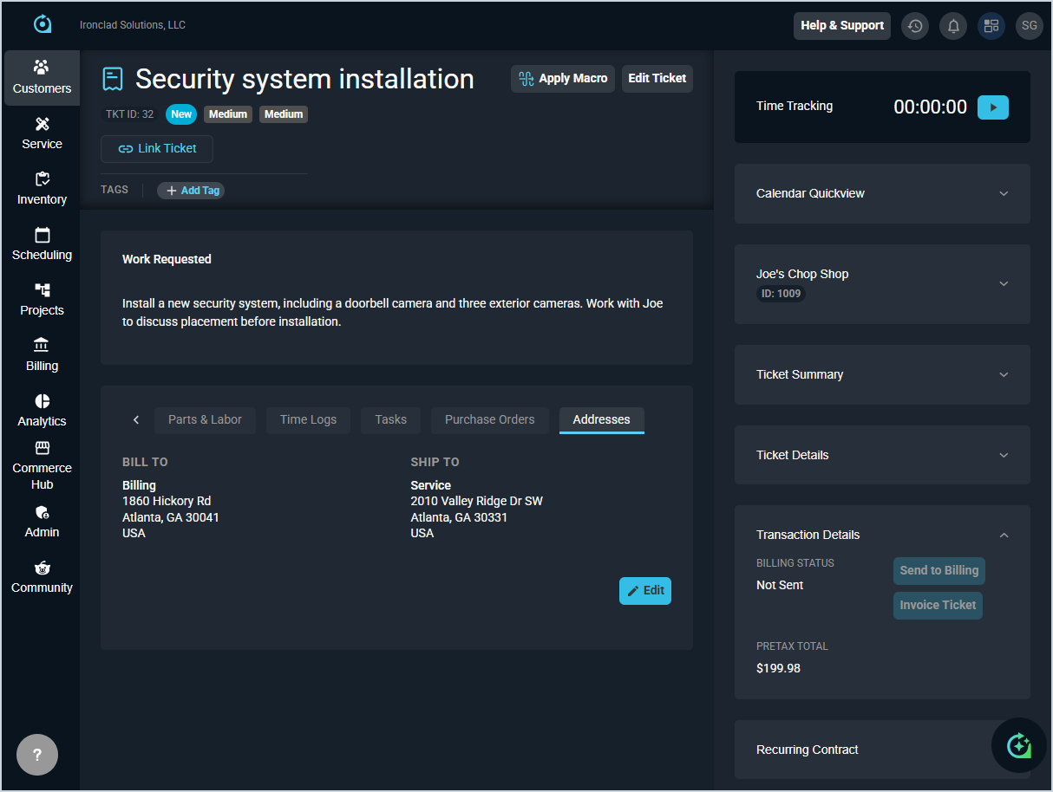Add a tag to the ticket
Screen dimensions: 1053x792
191,191
